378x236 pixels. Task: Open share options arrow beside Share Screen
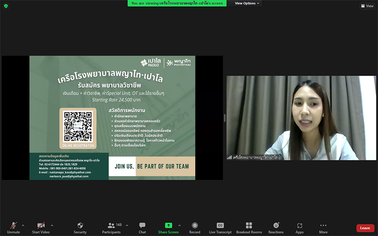pos(180,226)
